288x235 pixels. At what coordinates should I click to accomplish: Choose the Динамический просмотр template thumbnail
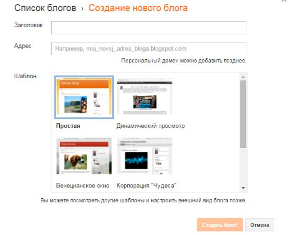click(145, 97)
